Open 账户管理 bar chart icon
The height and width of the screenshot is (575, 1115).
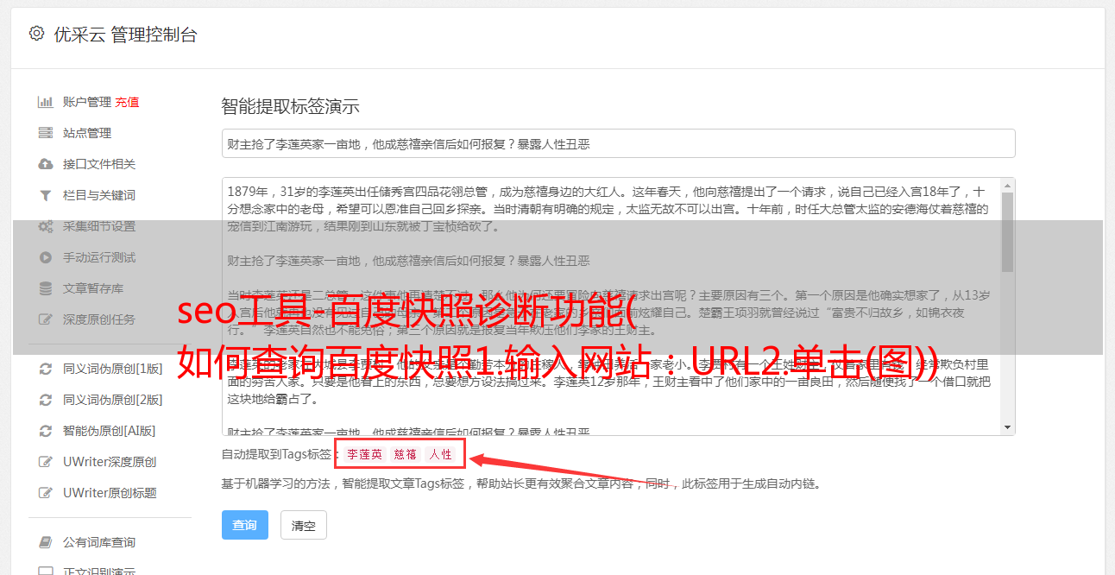46,102
